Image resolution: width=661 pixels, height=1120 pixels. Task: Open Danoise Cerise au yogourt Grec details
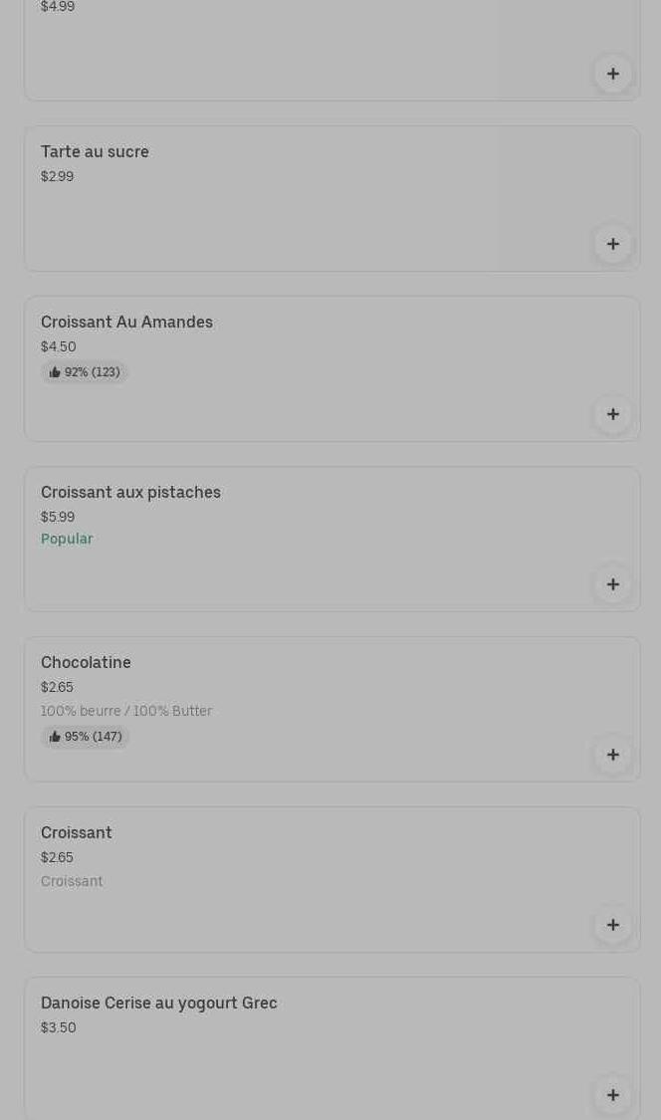tap(159, 1004)
